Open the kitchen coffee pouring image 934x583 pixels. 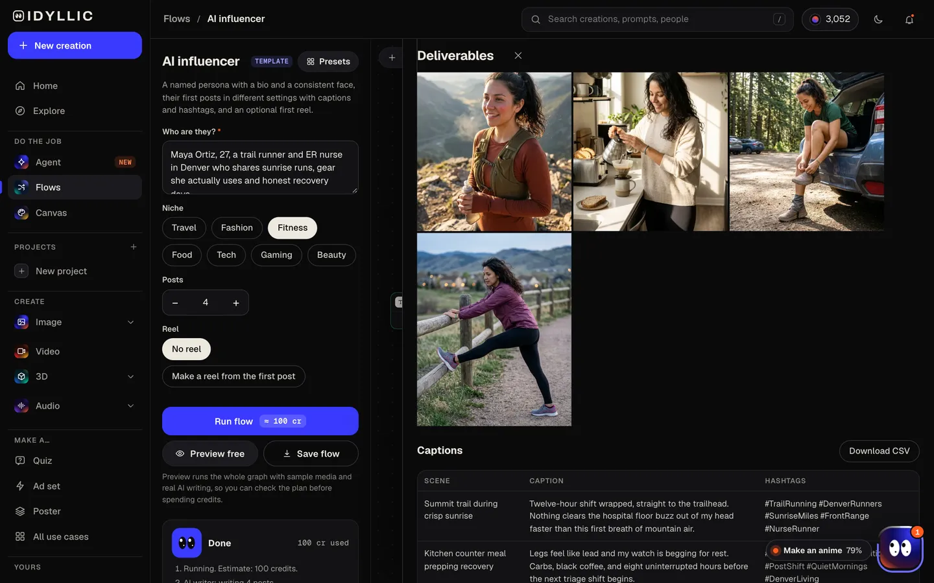pos(651,152)
